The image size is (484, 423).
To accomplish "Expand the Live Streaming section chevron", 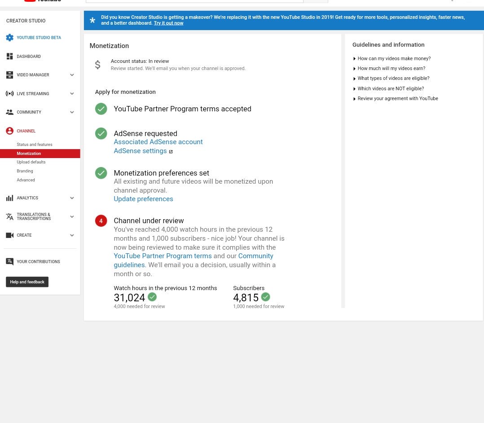I will point(72,93).
